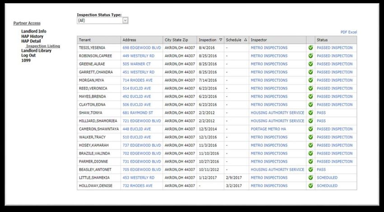Click inspection date 7/14/2016
The image size is (384, 212).
[208, 80]
